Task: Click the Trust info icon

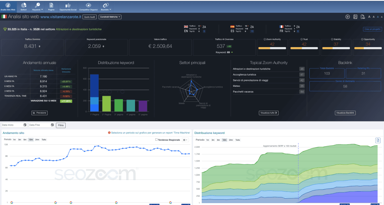Action: click(301, 39)
